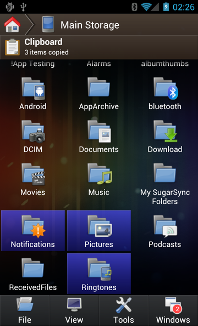Viewport: 198px width, 326px height.
Task: Go to Home via house icon
Action: [x=12, y=25]
